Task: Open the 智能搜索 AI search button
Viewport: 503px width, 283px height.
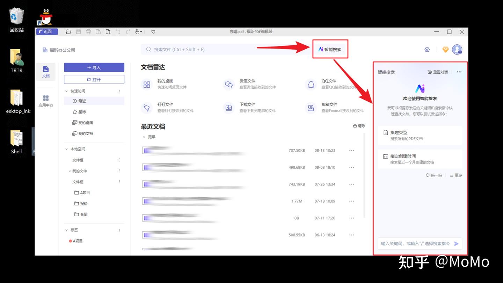Action: [x=330, y=50]
